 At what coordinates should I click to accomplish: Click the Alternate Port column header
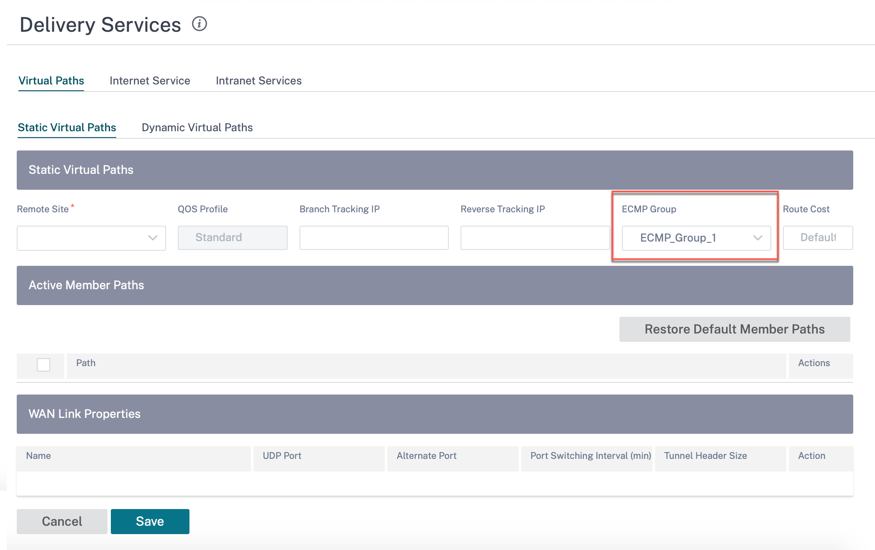point(453,458)
